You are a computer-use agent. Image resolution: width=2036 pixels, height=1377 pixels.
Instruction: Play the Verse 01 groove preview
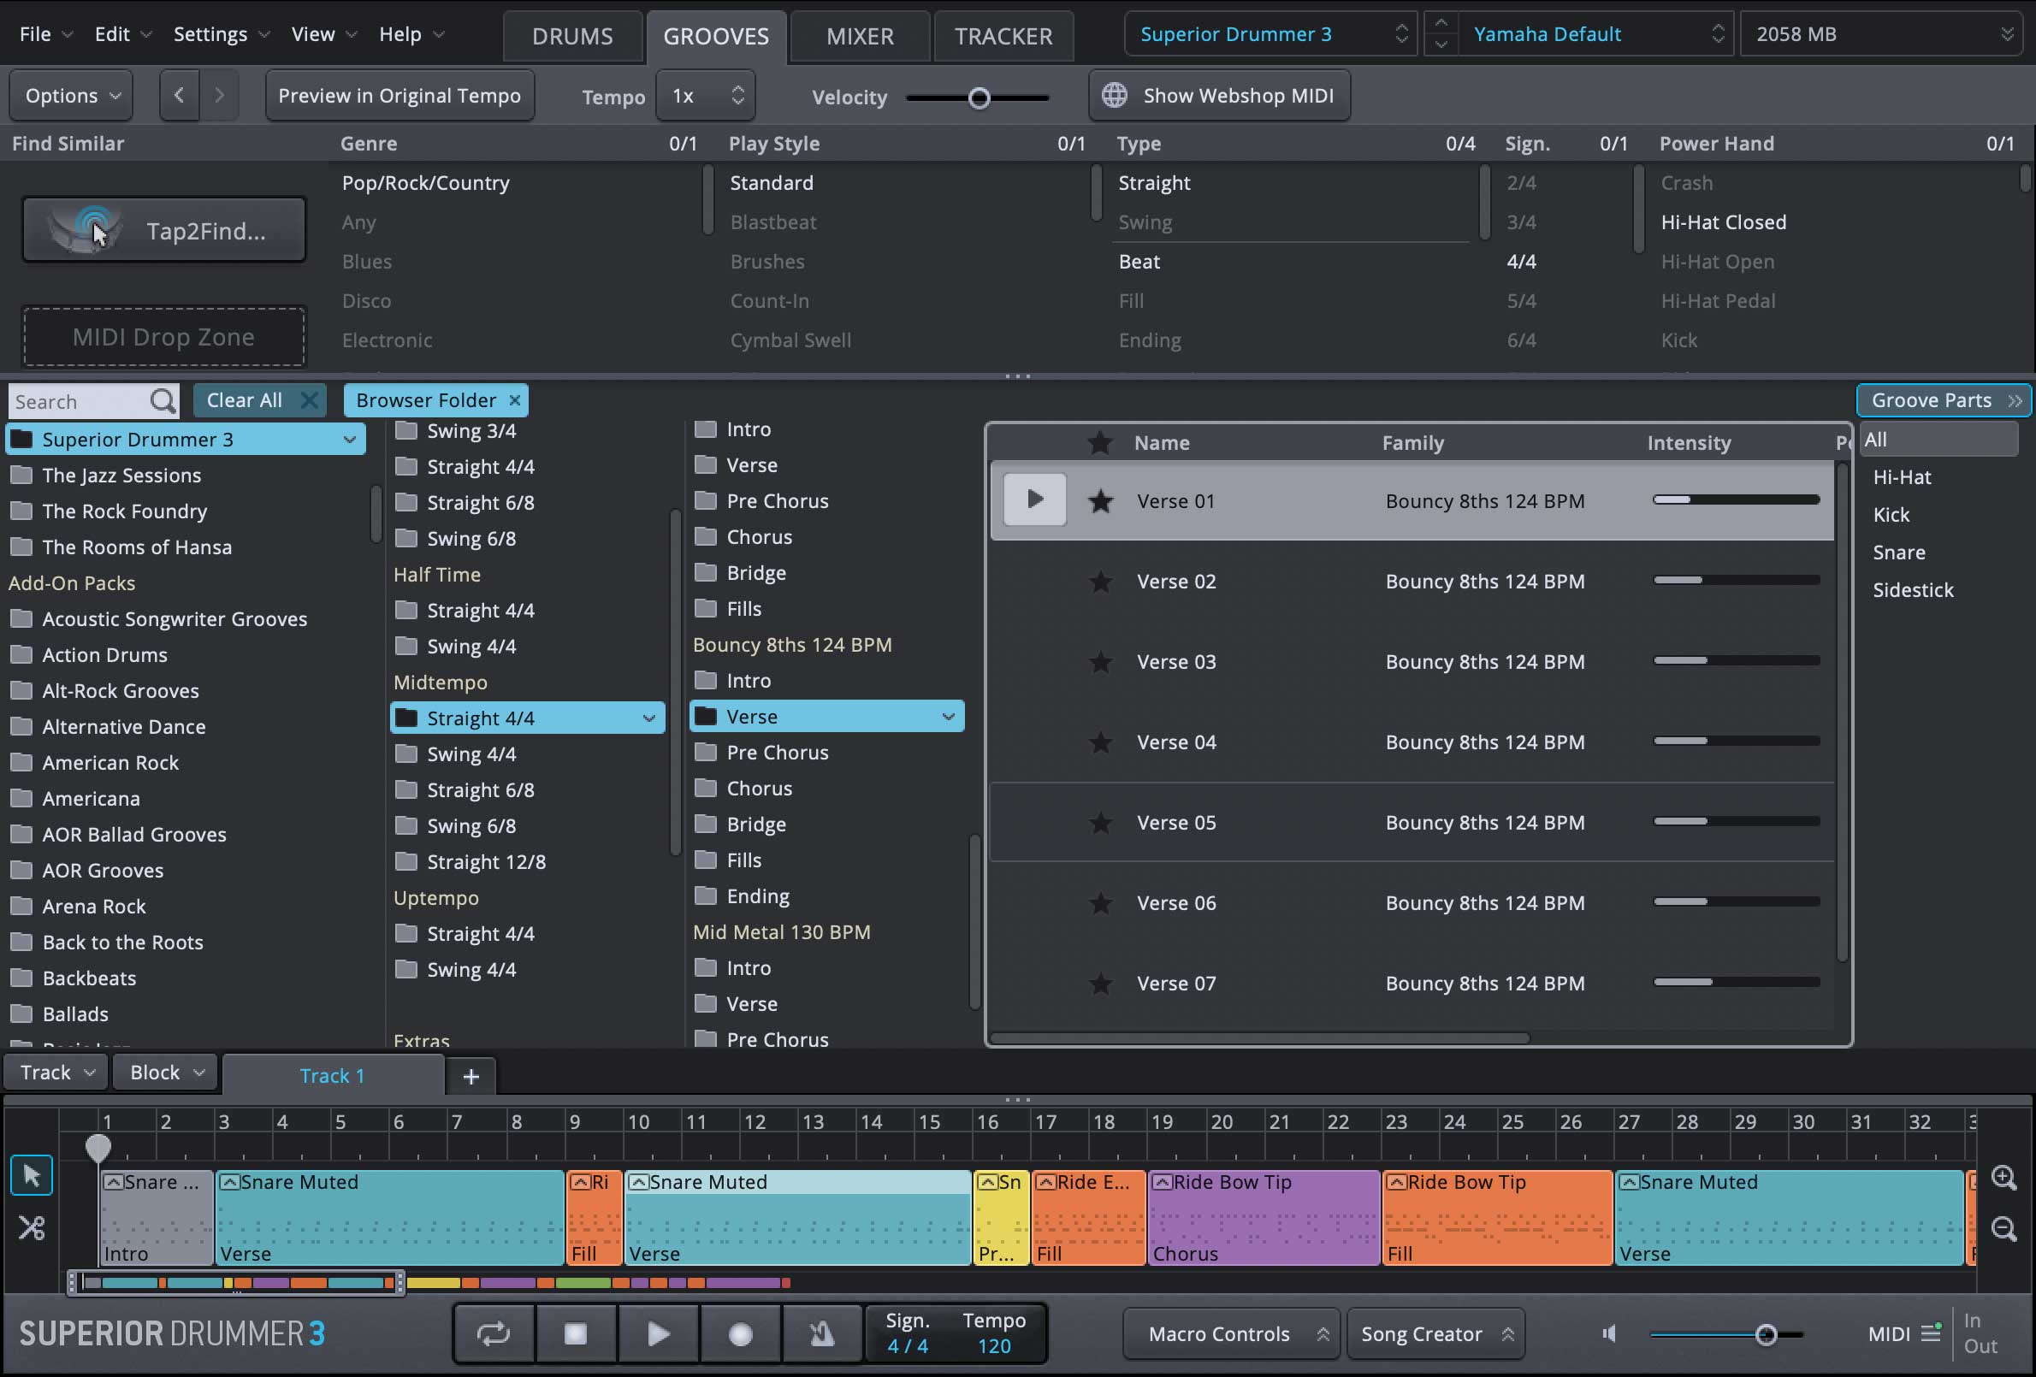coord(1034,500)
